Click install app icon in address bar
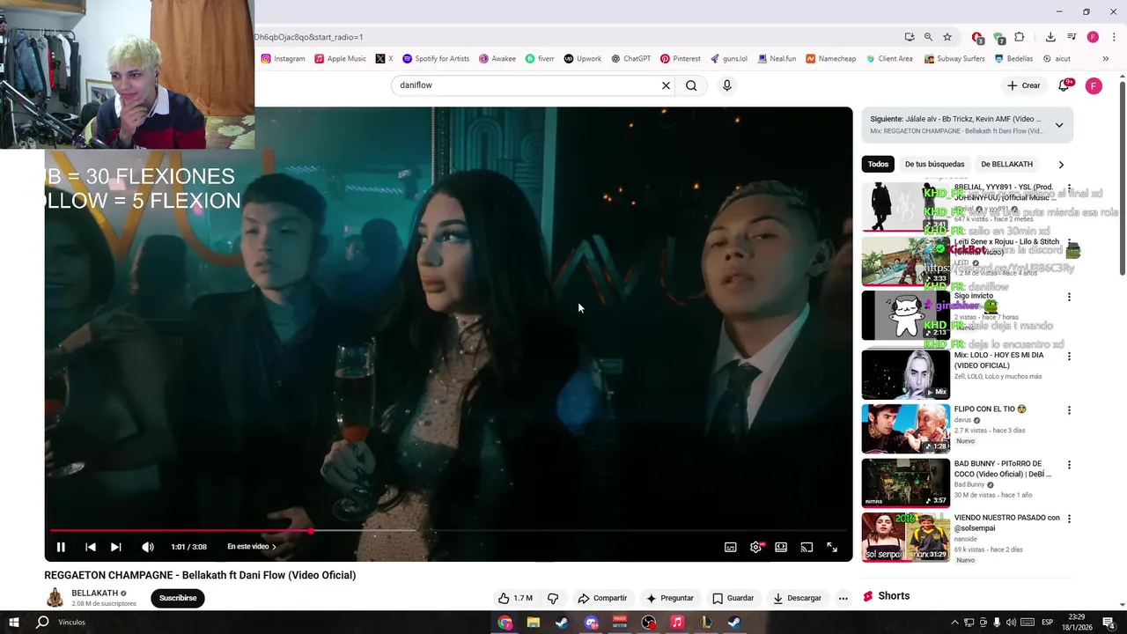 [910, 37]
